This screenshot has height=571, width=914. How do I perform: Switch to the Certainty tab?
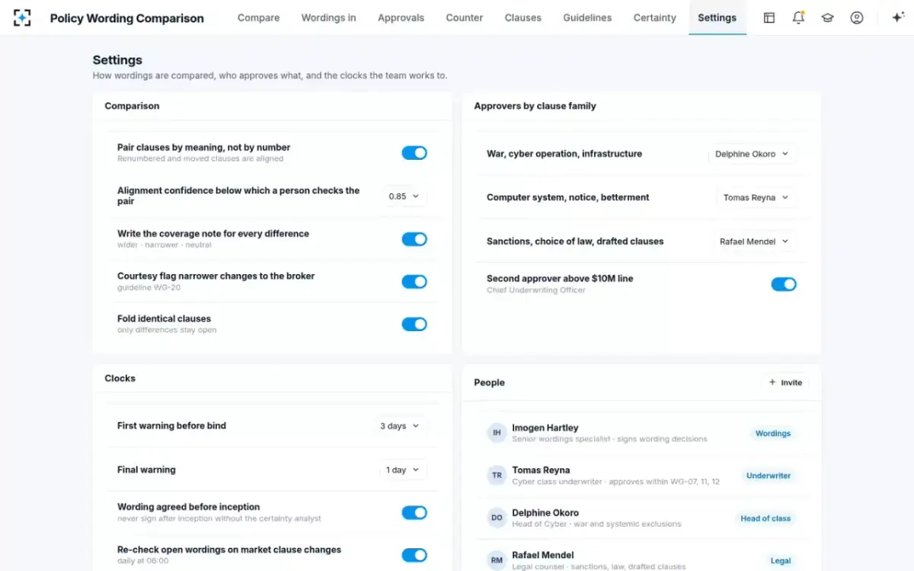pyautogui.click(x=655, y=18)
